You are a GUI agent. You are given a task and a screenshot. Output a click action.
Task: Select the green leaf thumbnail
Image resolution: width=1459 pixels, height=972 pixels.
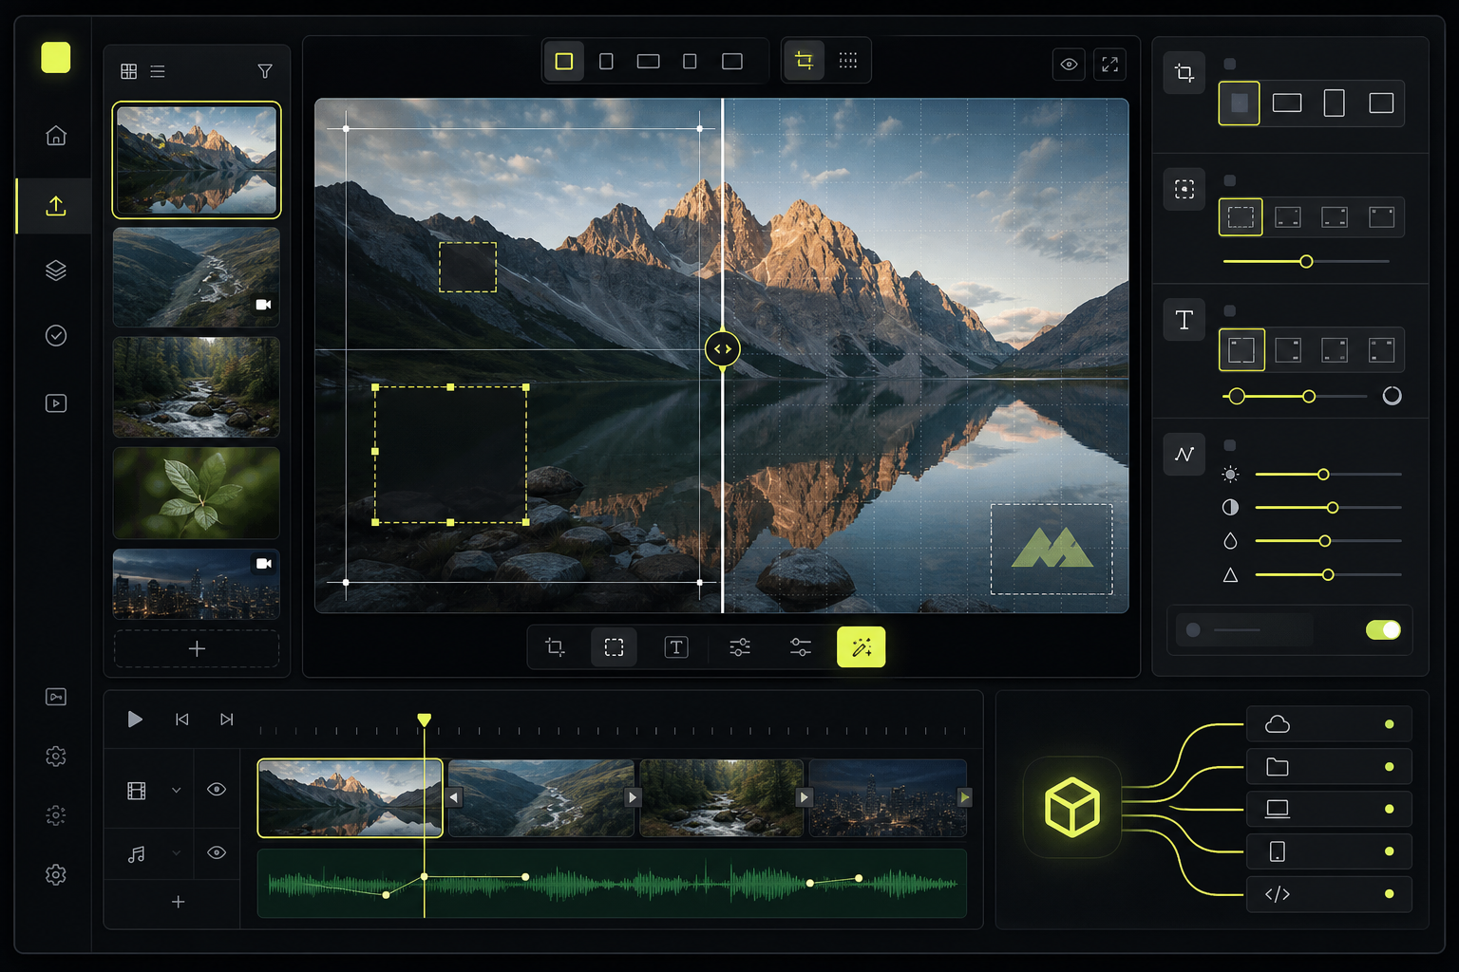pyautogui.click(x=197, y=494)
